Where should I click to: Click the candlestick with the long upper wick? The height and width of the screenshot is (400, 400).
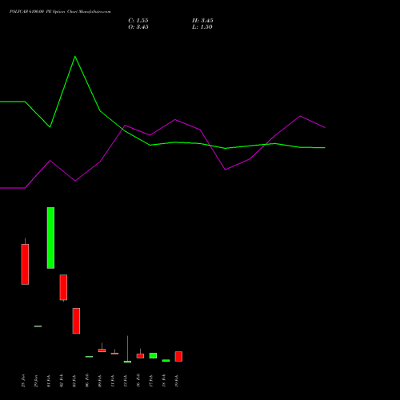tap(127, 349)
